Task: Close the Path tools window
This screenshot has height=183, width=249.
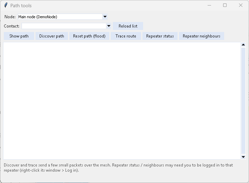Action: click(x=241, y=6)
